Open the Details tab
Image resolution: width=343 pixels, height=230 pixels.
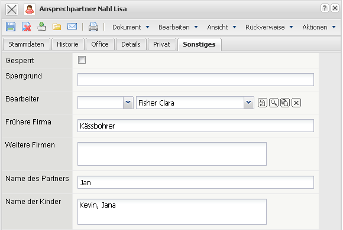pos(131,44)
